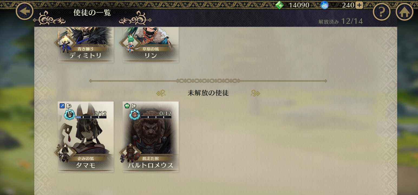Click バルトロメウス's 0/12 progress bar
The width and height of the screenshot is (418, 195).
(x=156, y=117)
